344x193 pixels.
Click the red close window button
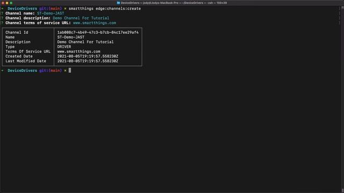[x=3, y=3]
